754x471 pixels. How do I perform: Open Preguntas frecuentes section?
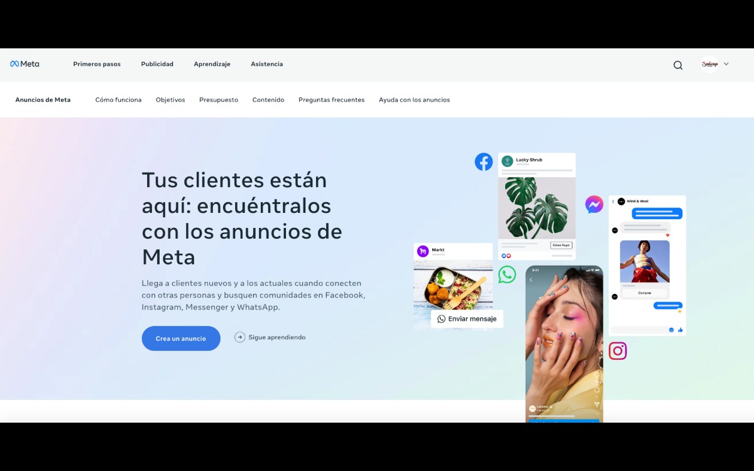coord(331,100)
